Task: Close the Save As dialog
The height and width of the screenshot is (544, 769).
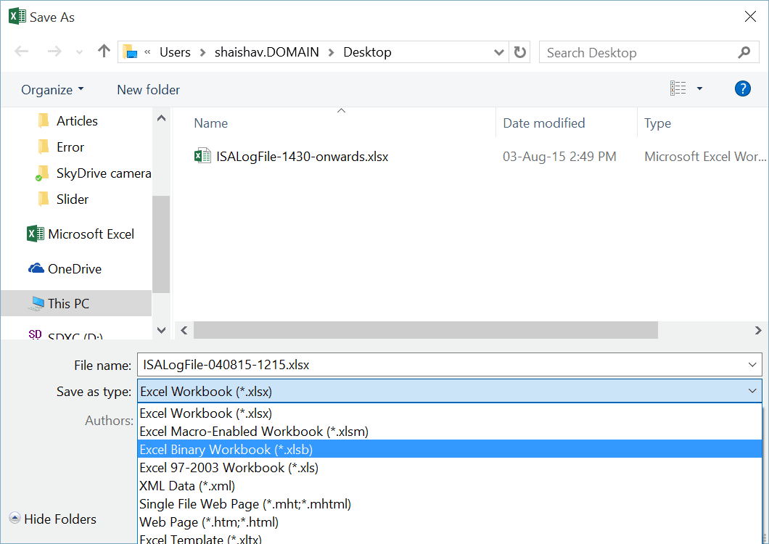Action: pyautogui.click(x=750, y=16)
